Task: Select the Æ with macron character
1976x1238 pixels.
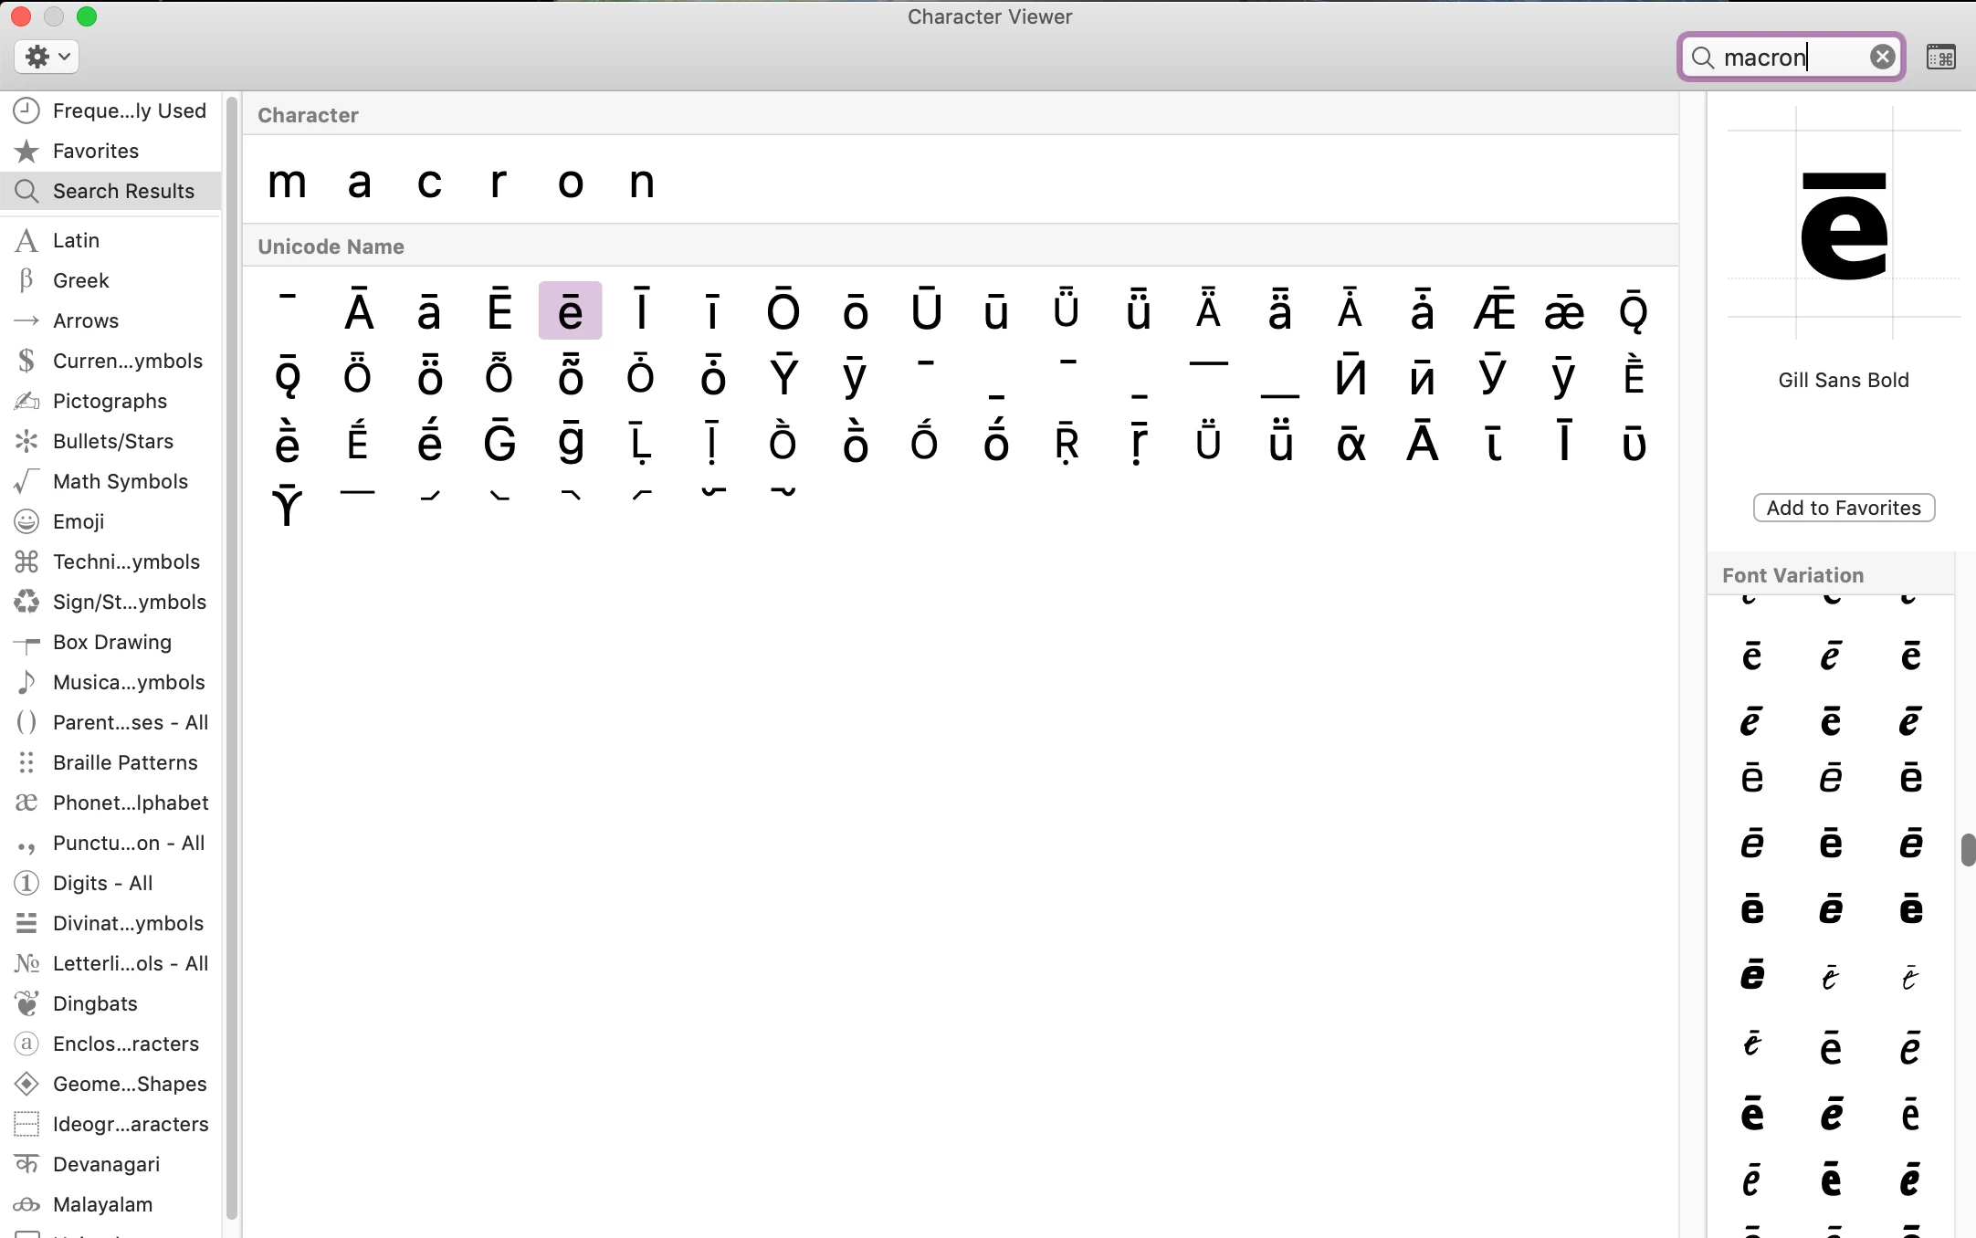Action: point(1494,311)
